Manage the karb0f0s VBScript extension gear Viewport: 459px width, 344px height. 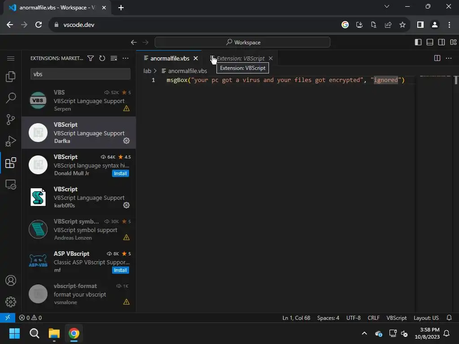pyautogui.click(x=126, y=205)
